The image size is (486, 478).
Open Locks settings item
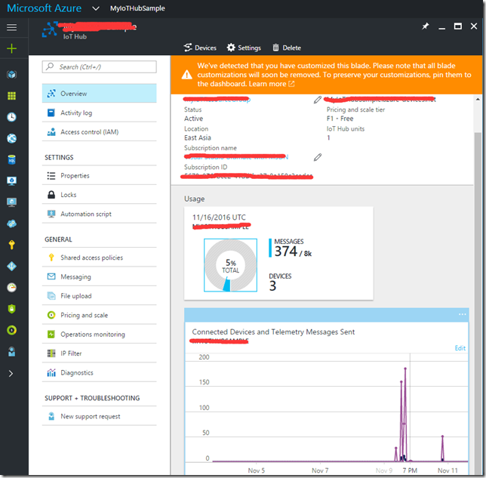99,195
